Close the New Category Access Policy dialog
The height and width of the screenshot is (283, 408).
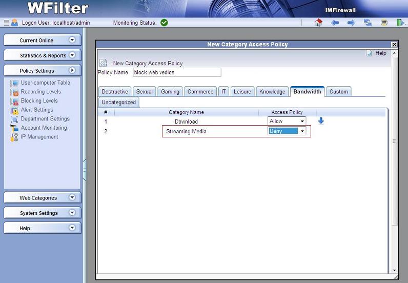(x=394, y=45)
